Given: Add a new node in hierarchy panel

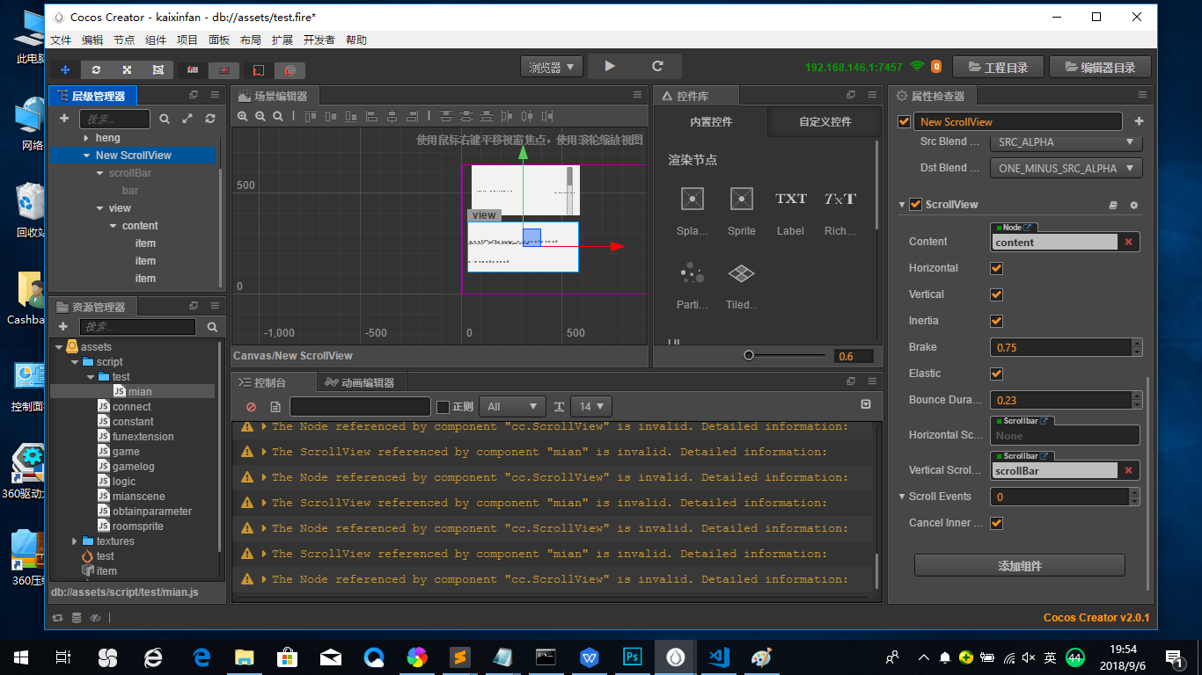Looking at the screenshot, I should [64, 119].
